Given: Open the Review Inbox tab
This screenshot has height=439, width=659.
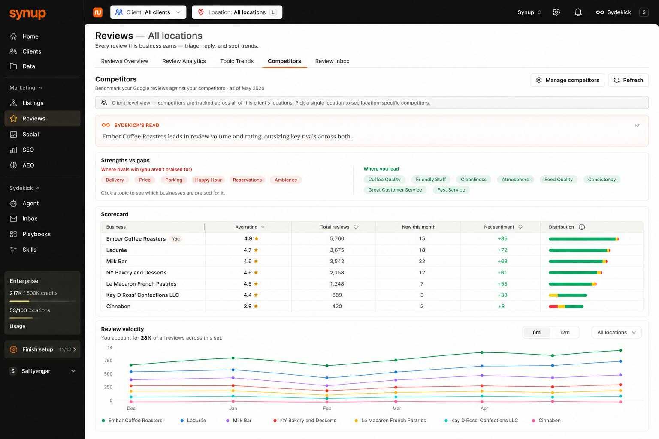Looking at the screenshot, I should coord(332,61).
